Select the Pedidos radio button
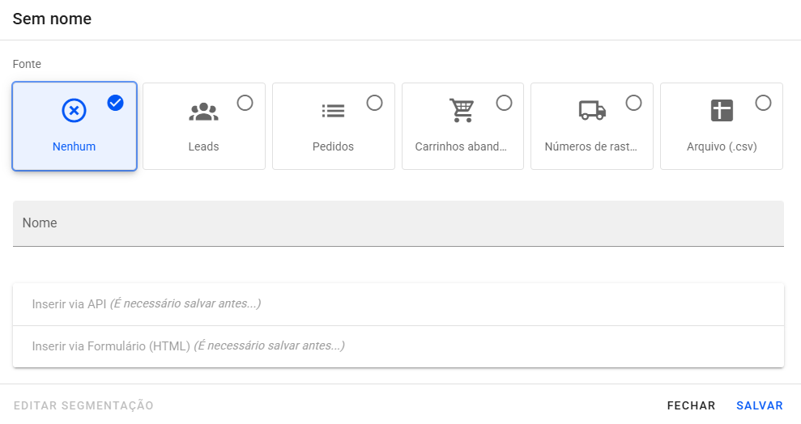 (374, 103)
